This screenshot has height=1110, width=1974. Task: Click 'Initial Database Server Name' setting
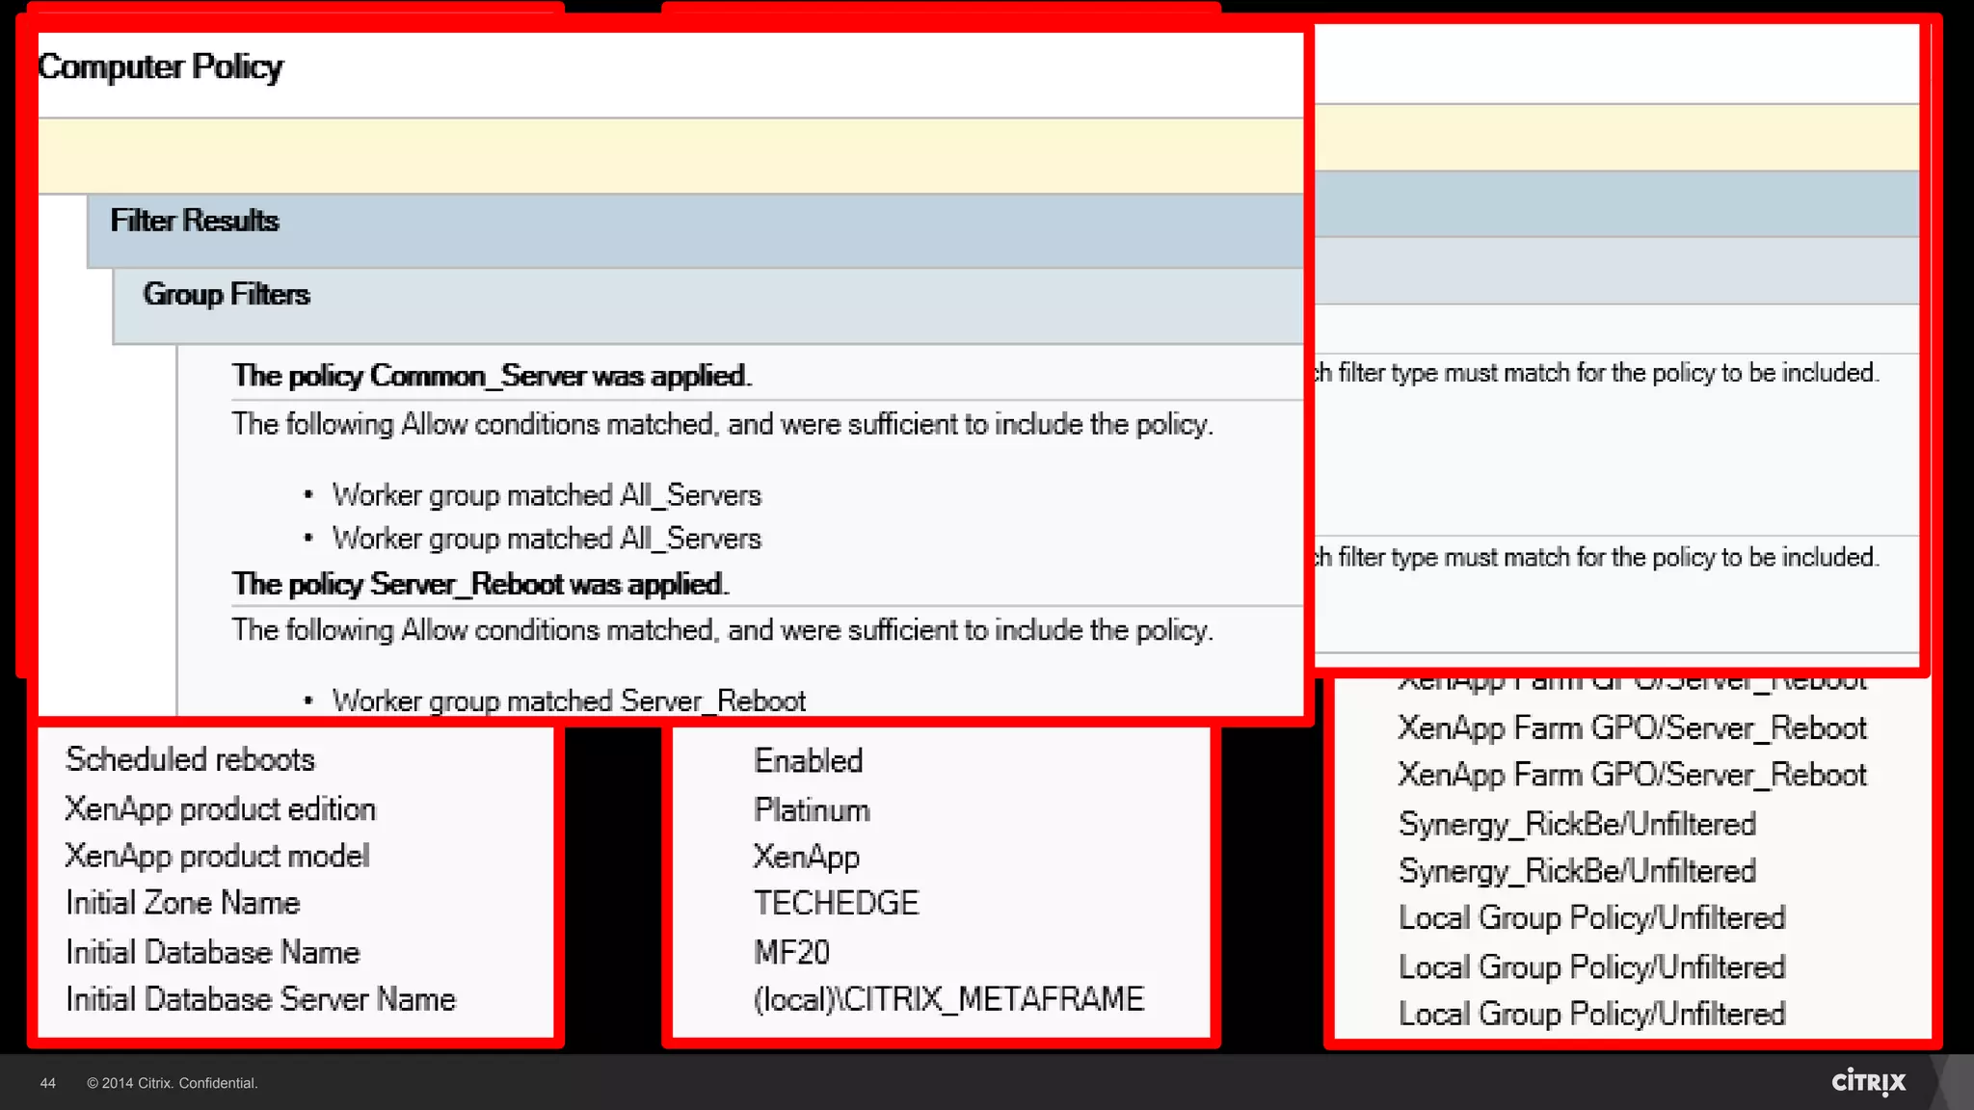[x=260, y=999]
